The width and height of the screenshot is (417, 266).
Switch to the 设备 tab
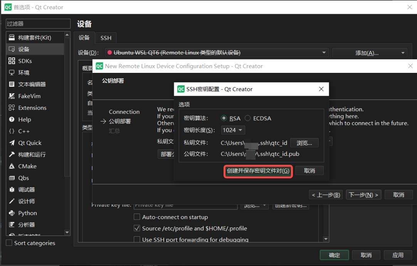tap(84, 38)
